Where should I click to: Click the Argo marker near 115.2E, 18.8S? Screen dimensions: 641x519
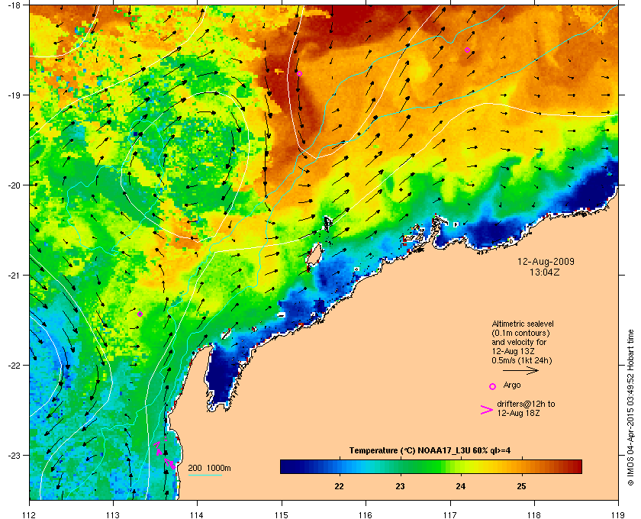pos(299,73)
